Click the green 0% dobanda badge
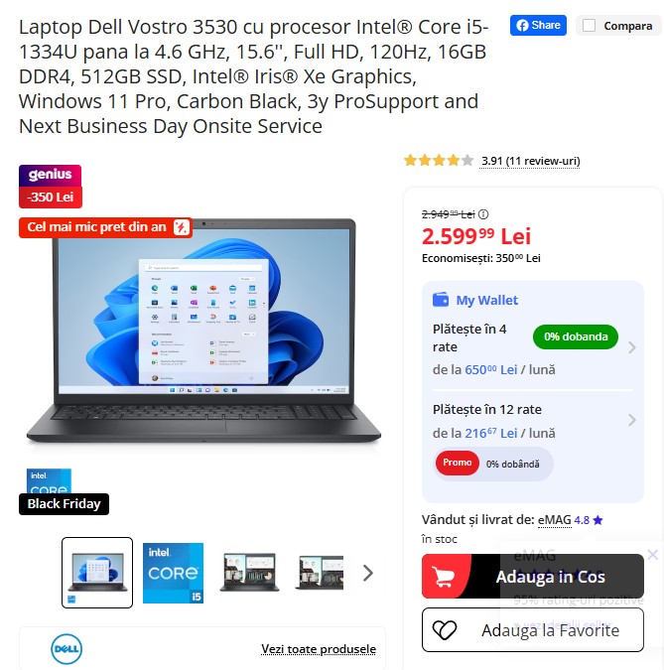This screenshot has height=670, width=664. [x=576, y=336]
